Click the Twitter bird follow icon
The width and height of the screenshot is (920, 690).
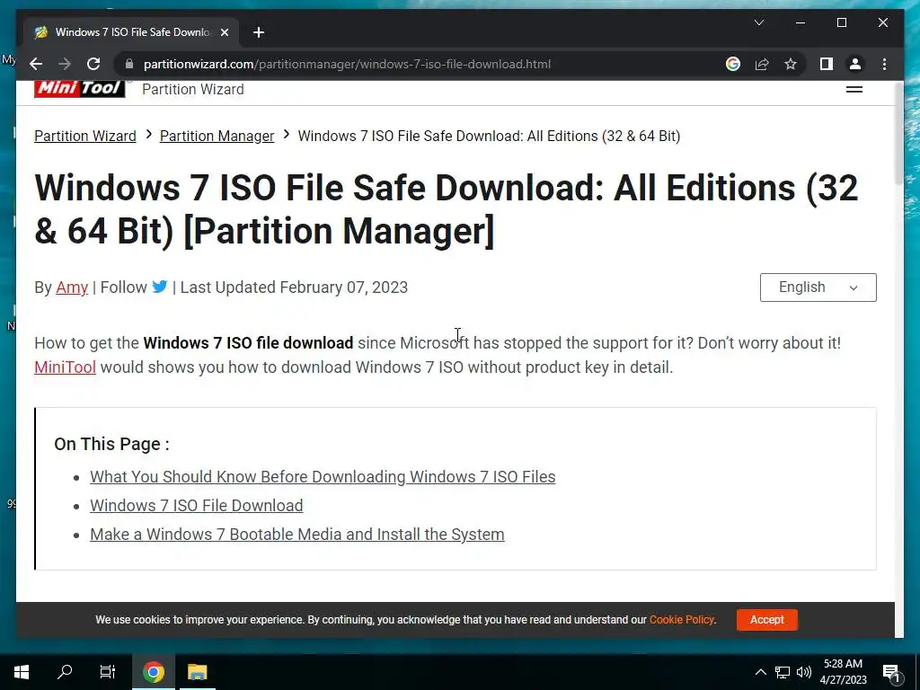[x=160, y=287]
